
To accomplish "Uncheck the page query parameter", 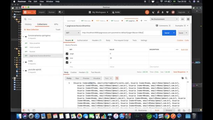I will 67,54.
